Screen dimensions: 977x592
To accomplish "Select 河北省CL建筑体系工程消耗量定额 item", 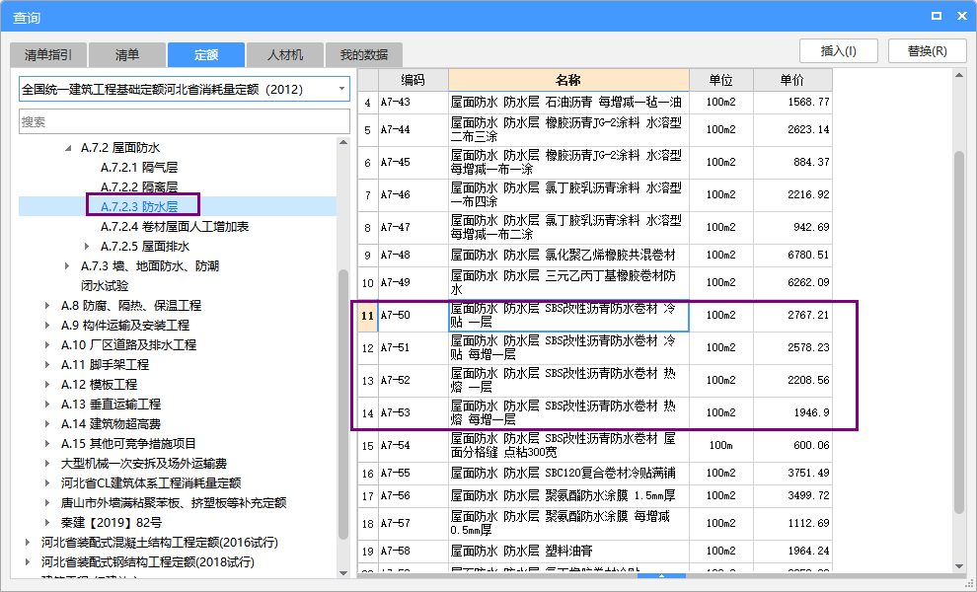I will coord(151,483).
